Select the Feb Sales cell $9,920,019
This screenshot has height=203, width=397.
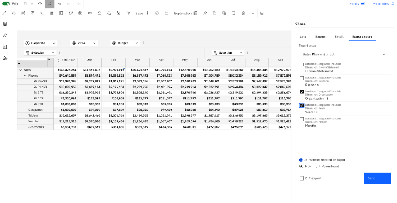coord(114,70)
